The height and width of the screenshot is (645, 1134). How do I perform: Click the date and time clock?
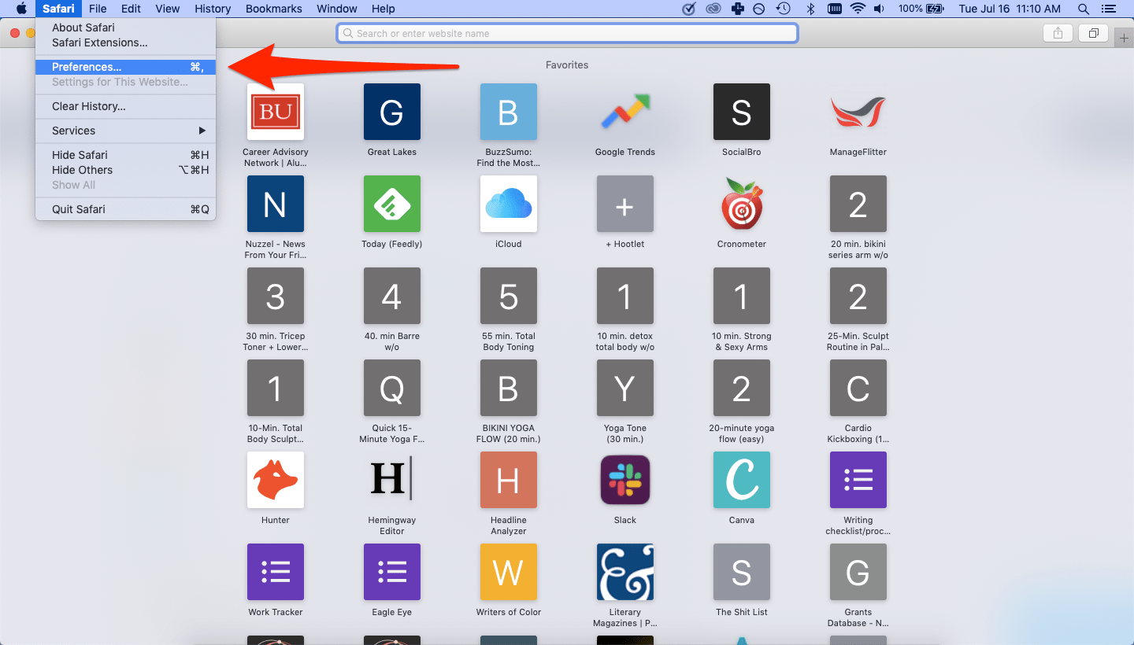tap(1010, 9)
